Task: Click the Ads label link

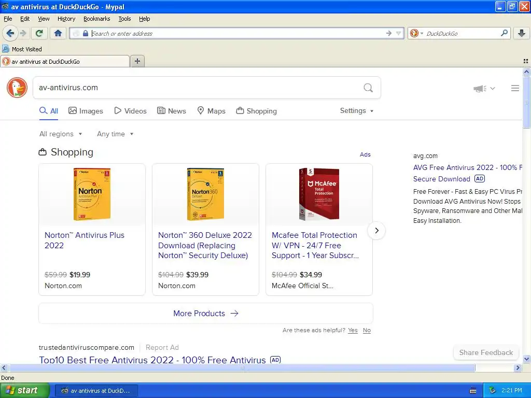Action: click(365, 154)
